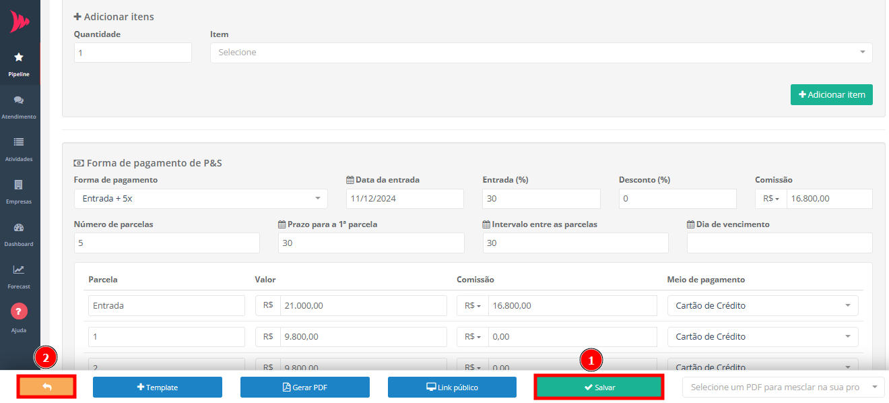
Task: Click the Adicionar item button
Action: point(831,95)
